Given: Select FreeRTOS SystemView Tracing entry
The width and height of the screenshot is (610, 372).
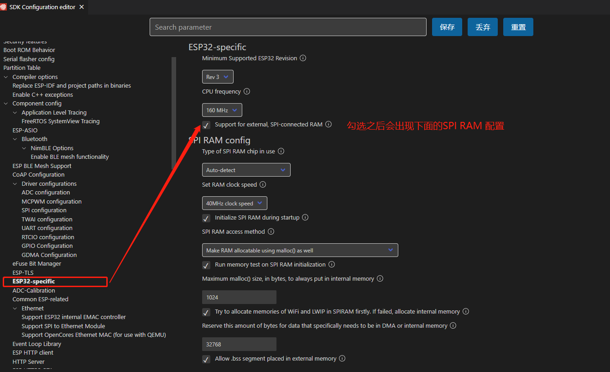Looking at the screenshot, I should [x=60, y=121].
